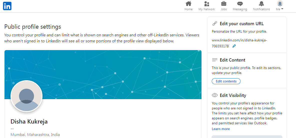Open the My Network icon
This screenshot has width=296, height=138.
(x=207, y=3)
